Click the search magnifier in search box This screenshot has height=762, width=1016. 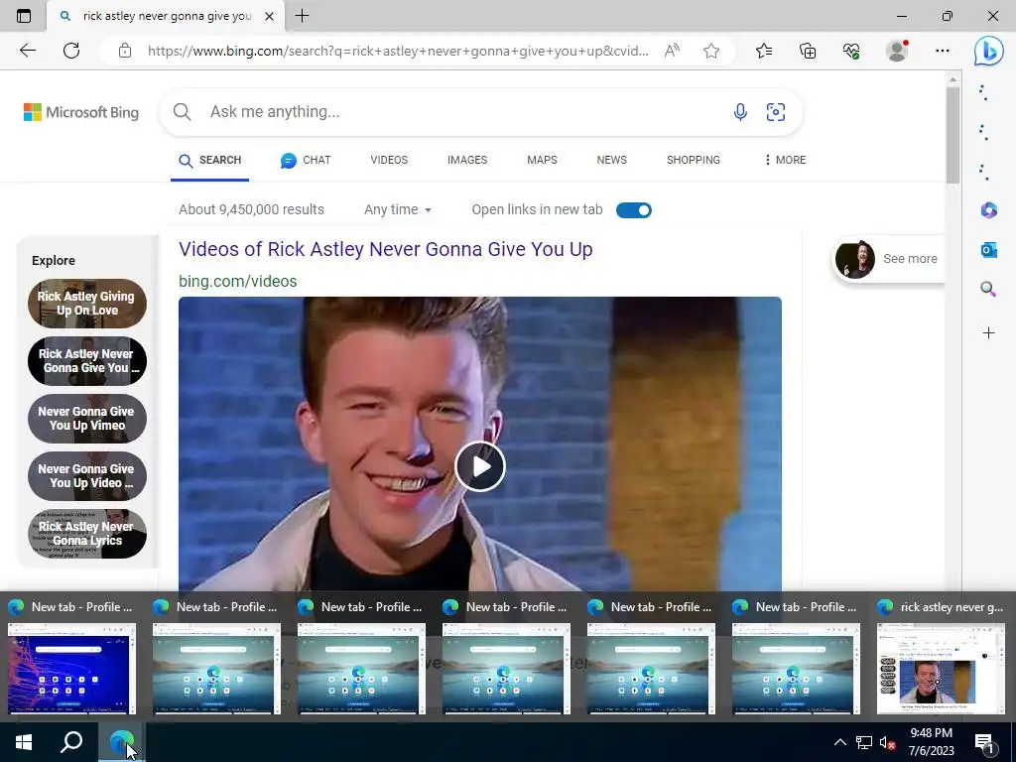pos(183,112)
